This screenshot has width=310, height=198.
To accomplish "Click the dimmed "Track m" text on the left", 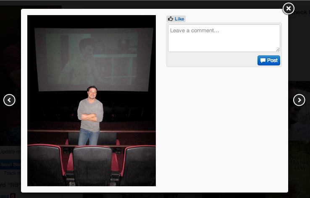I will pyautogui.click(x=12, y=173).
